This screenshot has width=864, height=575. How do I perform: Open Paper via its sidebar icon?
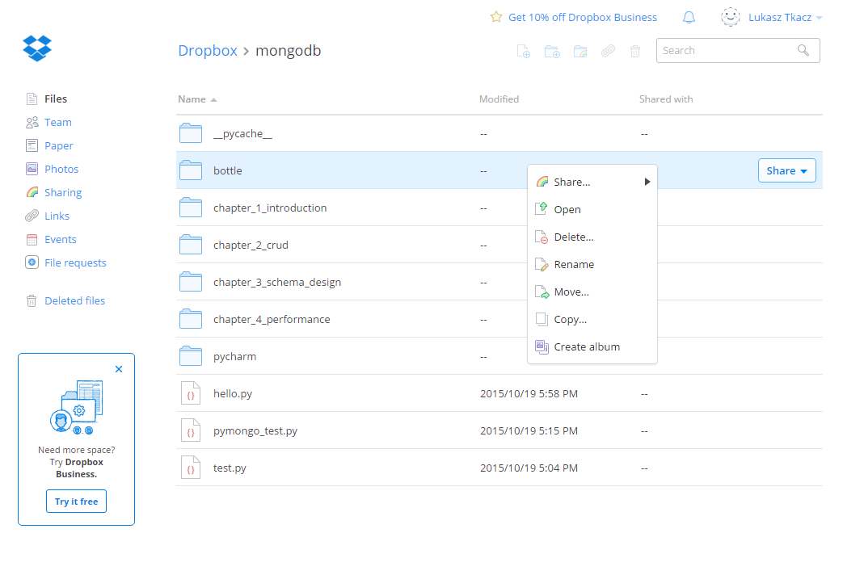(x=32, y=145)
